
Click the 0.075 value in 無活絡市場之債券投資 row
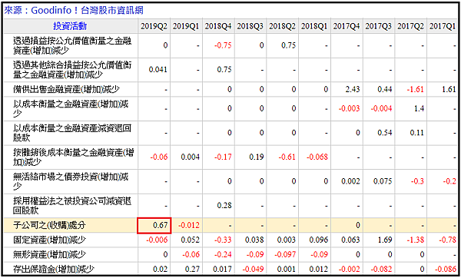pos(383,181)
